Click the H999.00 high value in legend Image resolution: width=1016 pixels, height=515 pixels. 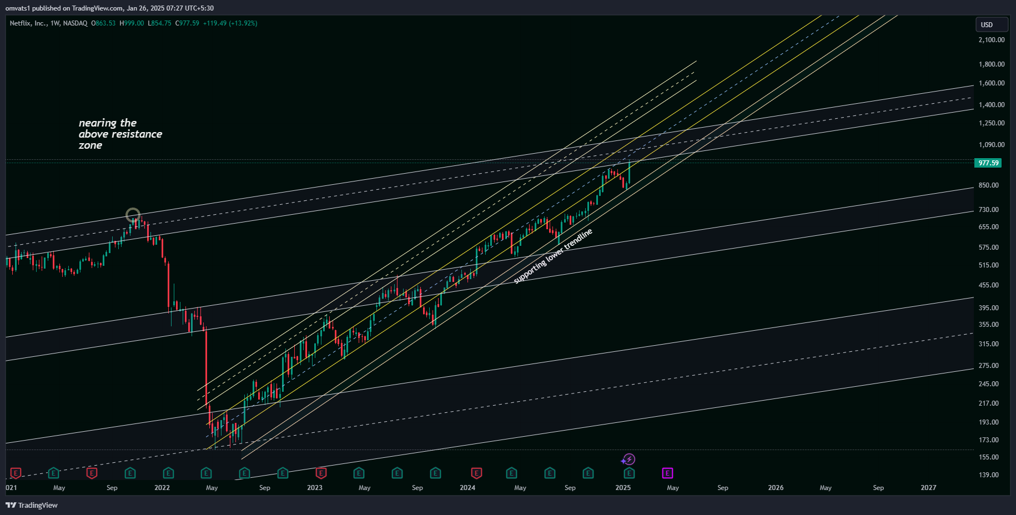pyautogui.click(x=132, y=23)
